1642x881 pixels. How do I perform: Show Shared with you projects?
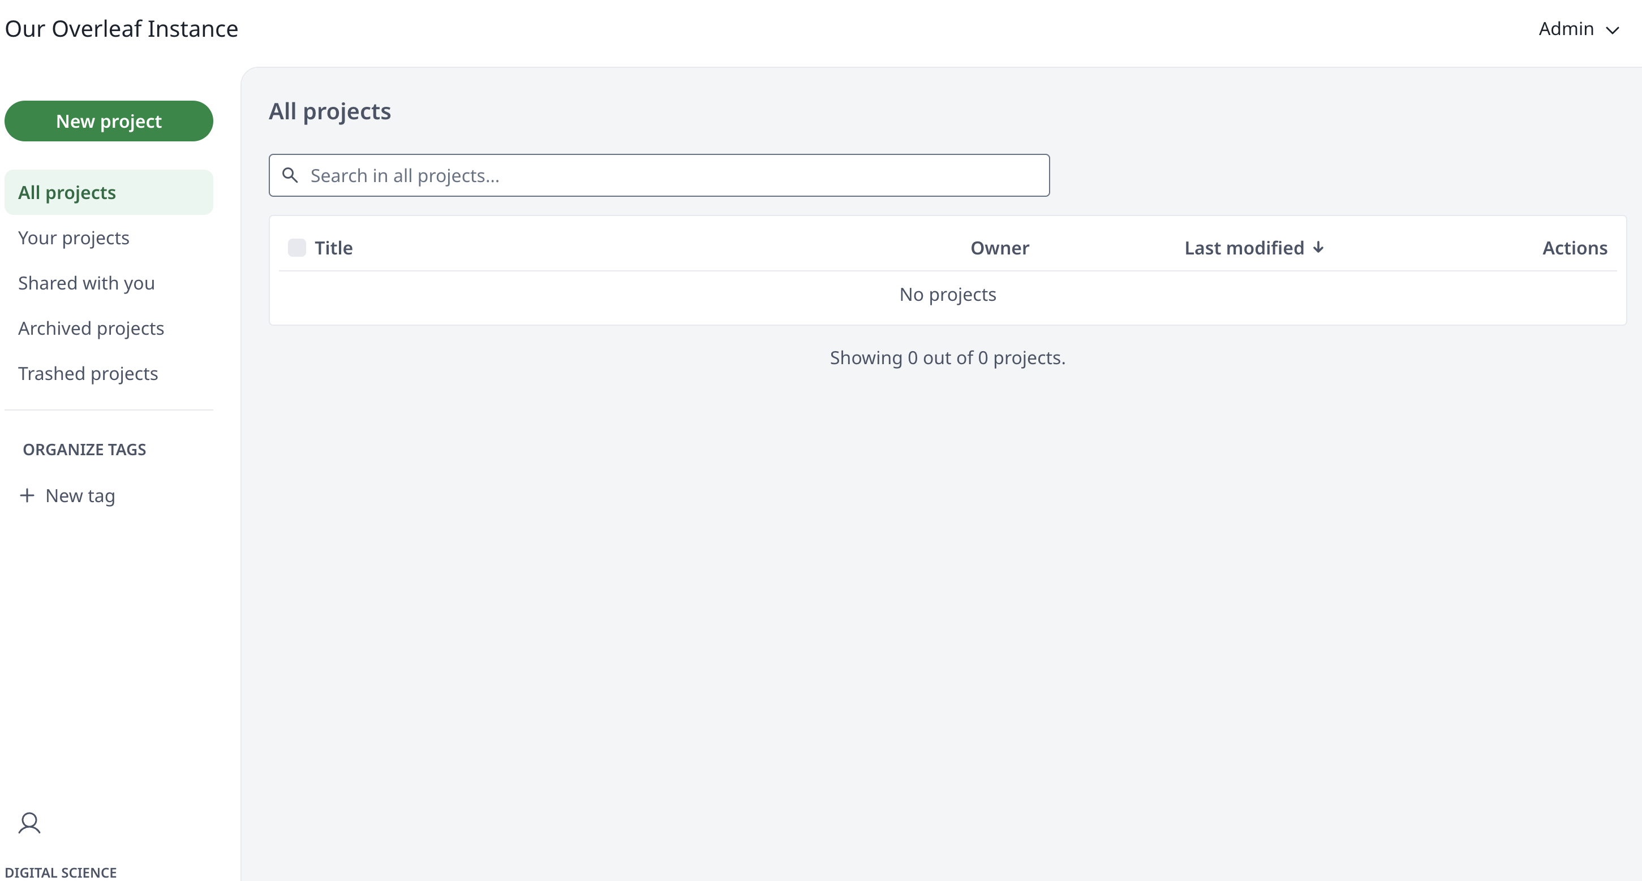click(x=86, y=283)
